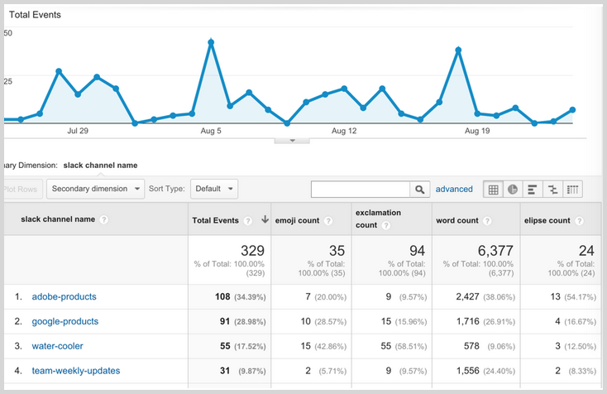
Task: Click the 24 elipse count total
Action: [586, 251]
